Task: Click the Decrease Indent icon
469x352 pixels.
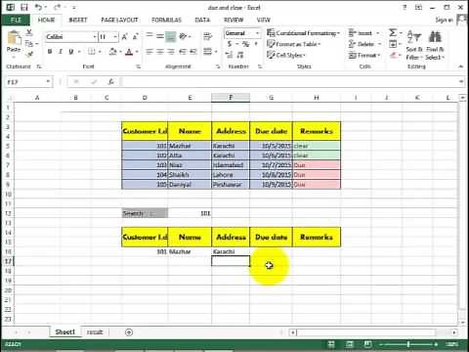Action: click(183, 52)
